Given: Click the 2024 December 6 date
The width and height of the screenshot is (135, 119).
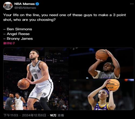Looking at the screenshot, I should (34, 115).
